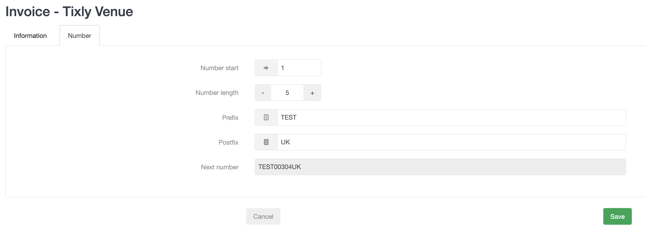Click into the Postfix field containing UK
This screenshot has height=236, width=645.
[451, 142]
